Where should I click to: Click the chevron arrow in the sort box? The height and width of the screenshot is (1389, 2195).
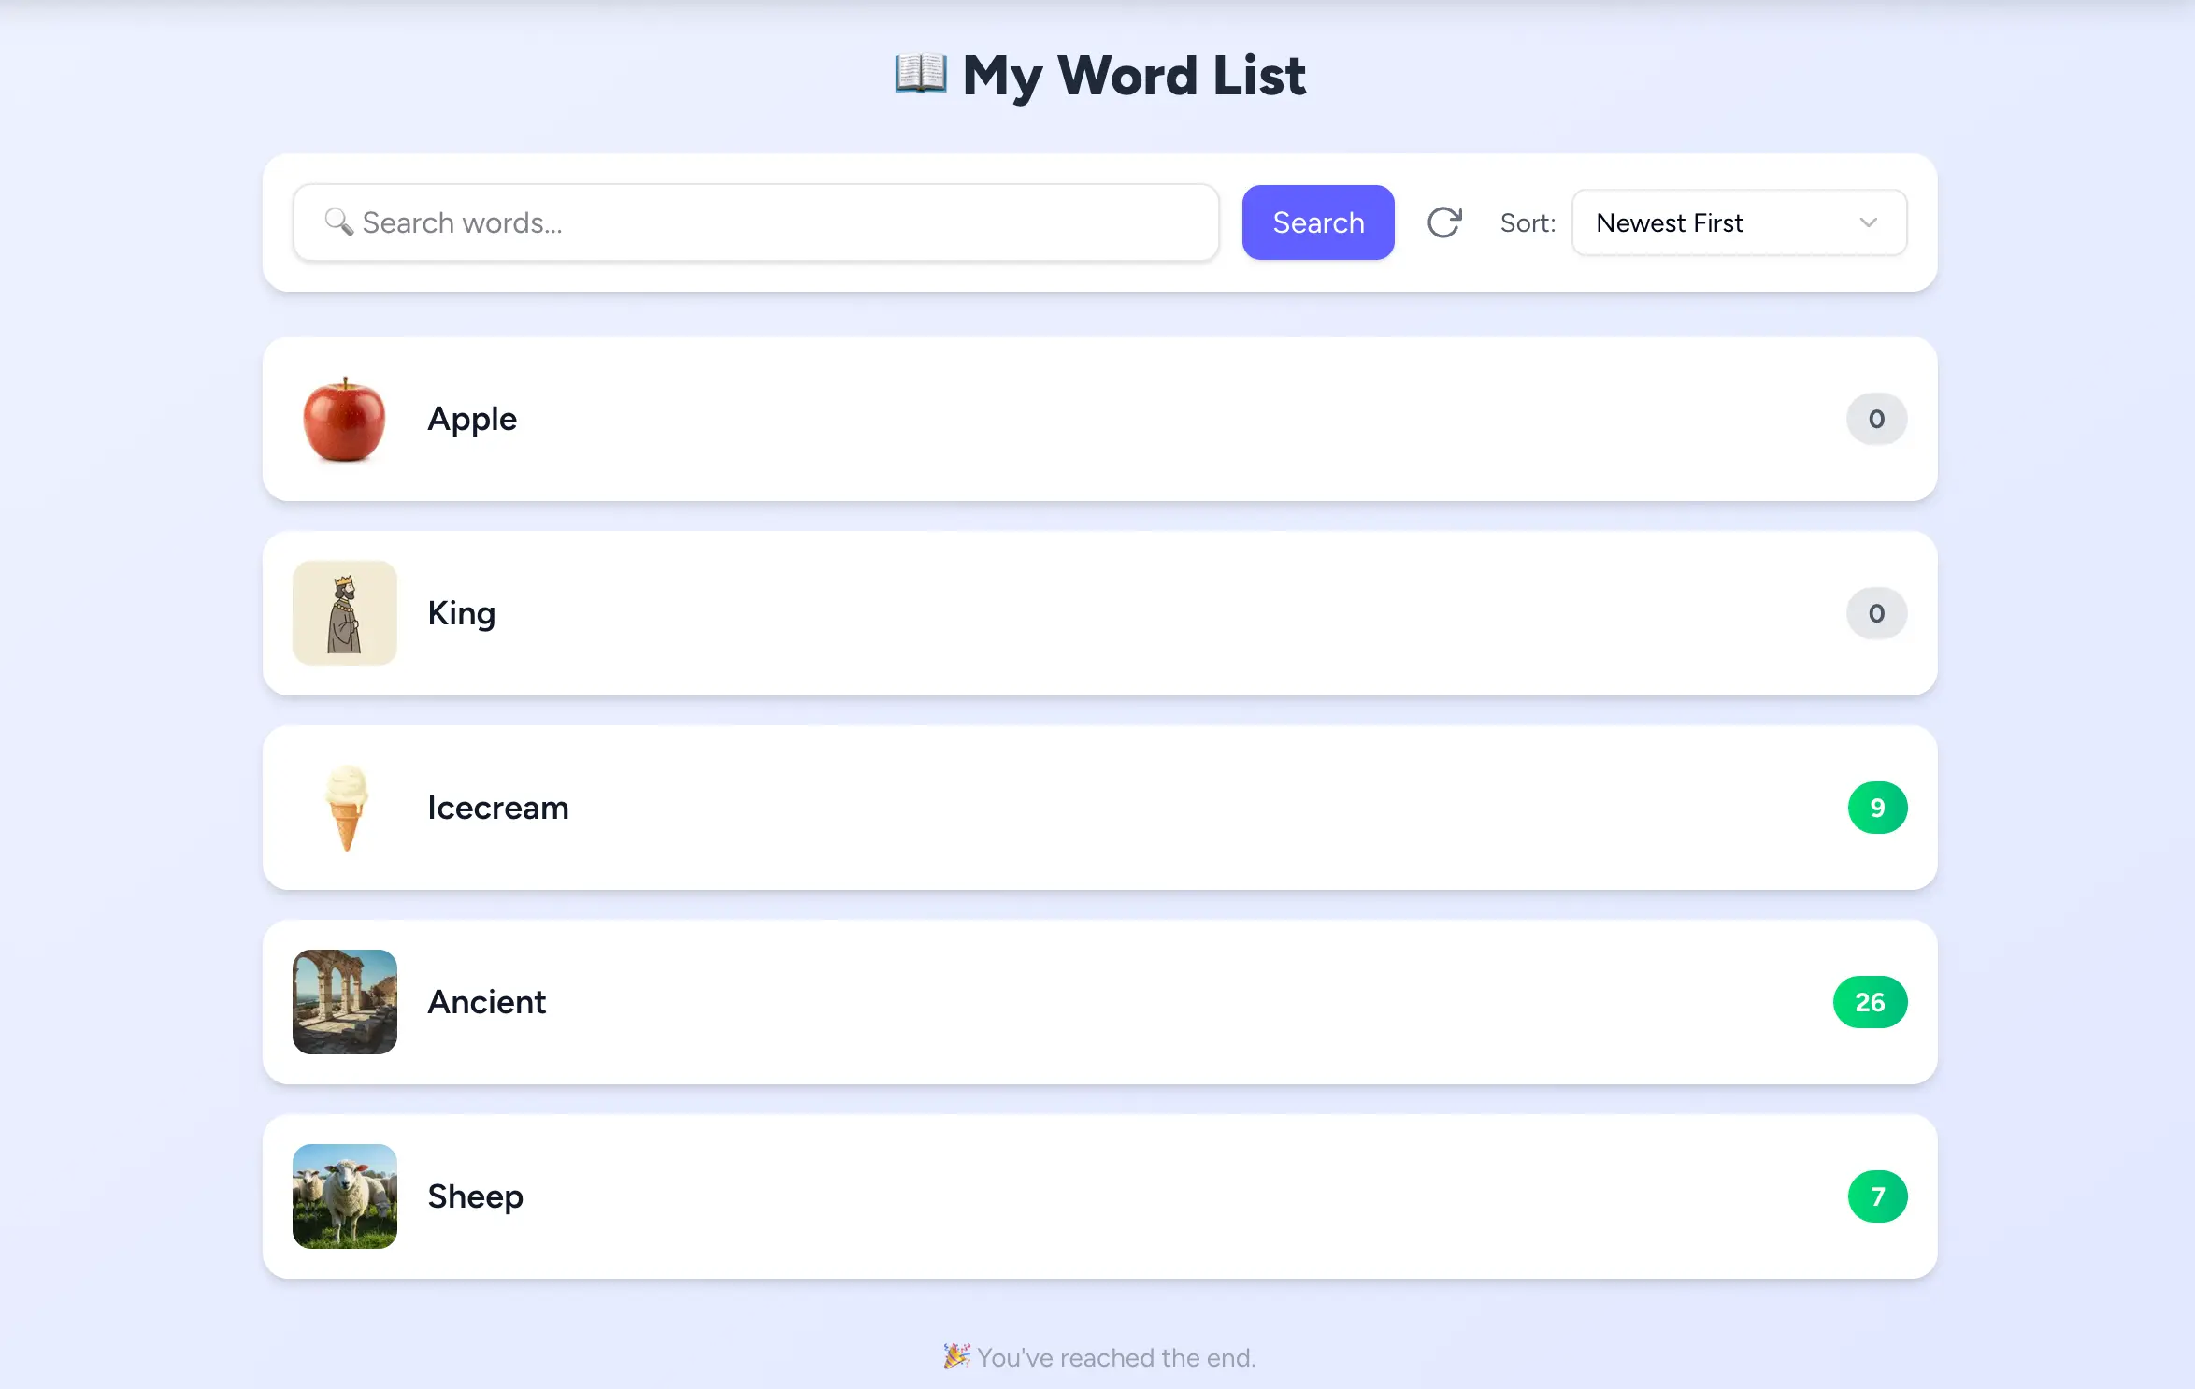(x=1868, y=222)
